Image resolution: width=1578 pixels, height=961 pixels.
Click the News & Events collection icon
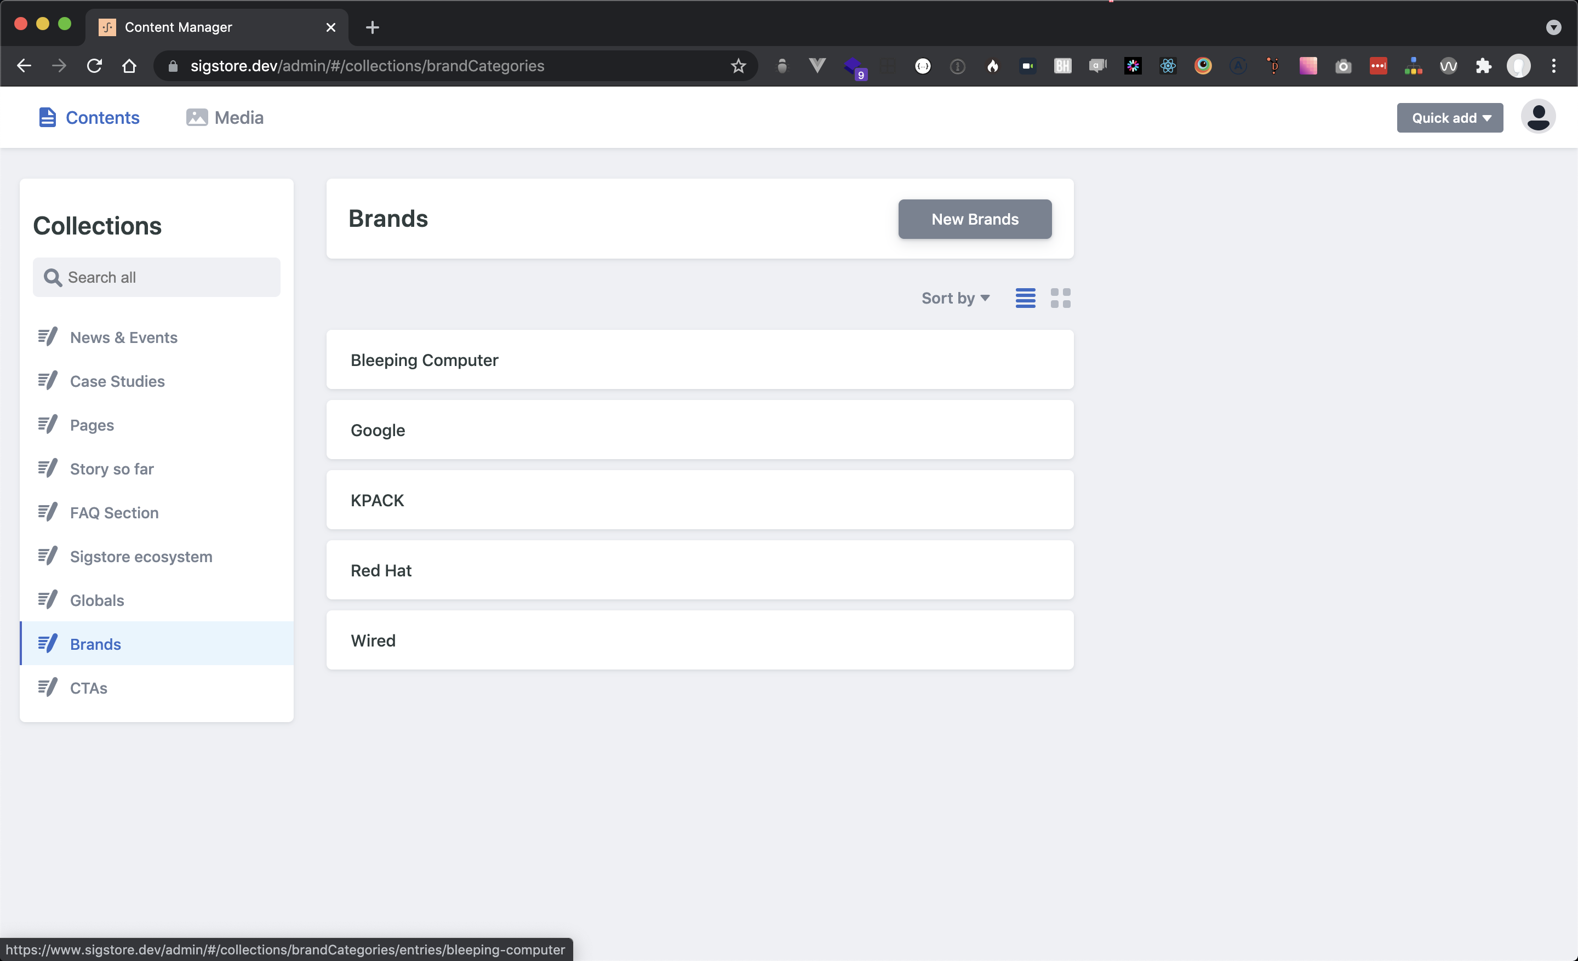point(46,336)
